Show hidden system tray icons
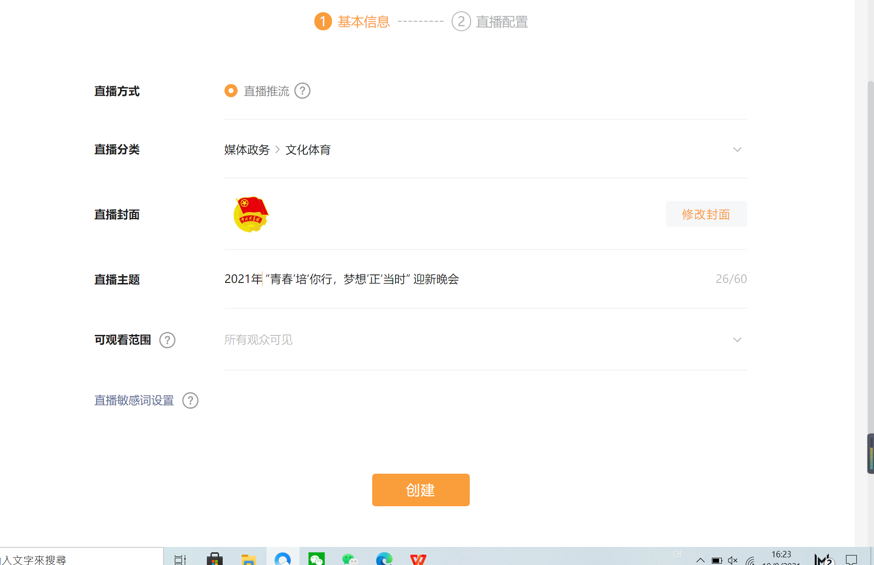This screenshot has width=874, height=565. tap(700, 560)
